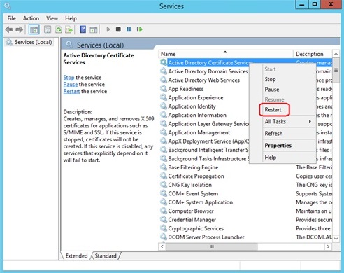Click the Back arrow toolbar icon
The height and width of the screenshot is (273, 344).
tap(9, 29)
